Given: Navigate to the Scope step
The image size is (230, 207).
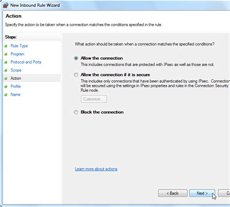Looking at the screenshot, I should [16, 70].
